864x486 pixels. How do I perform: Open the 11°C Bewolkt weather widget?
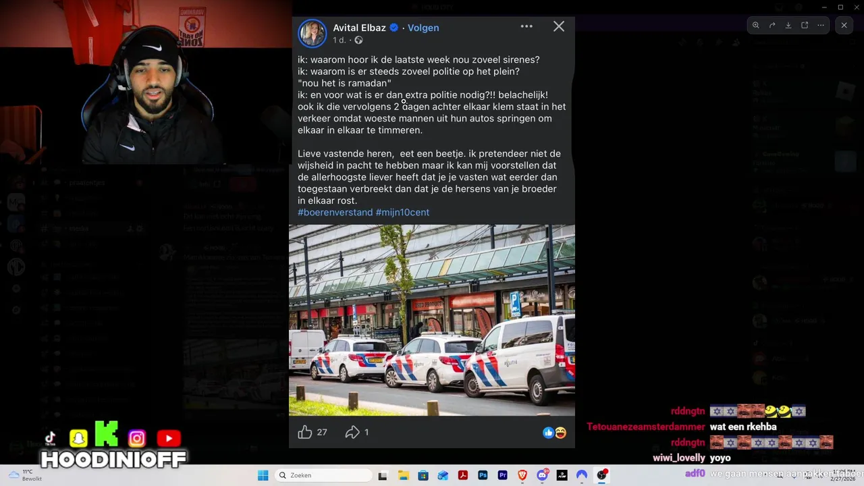click(x=26, y=475)
